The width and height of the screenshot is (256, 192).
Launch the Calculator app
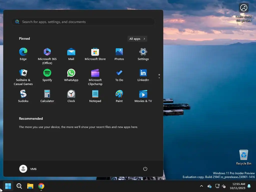tap(47, 96)
